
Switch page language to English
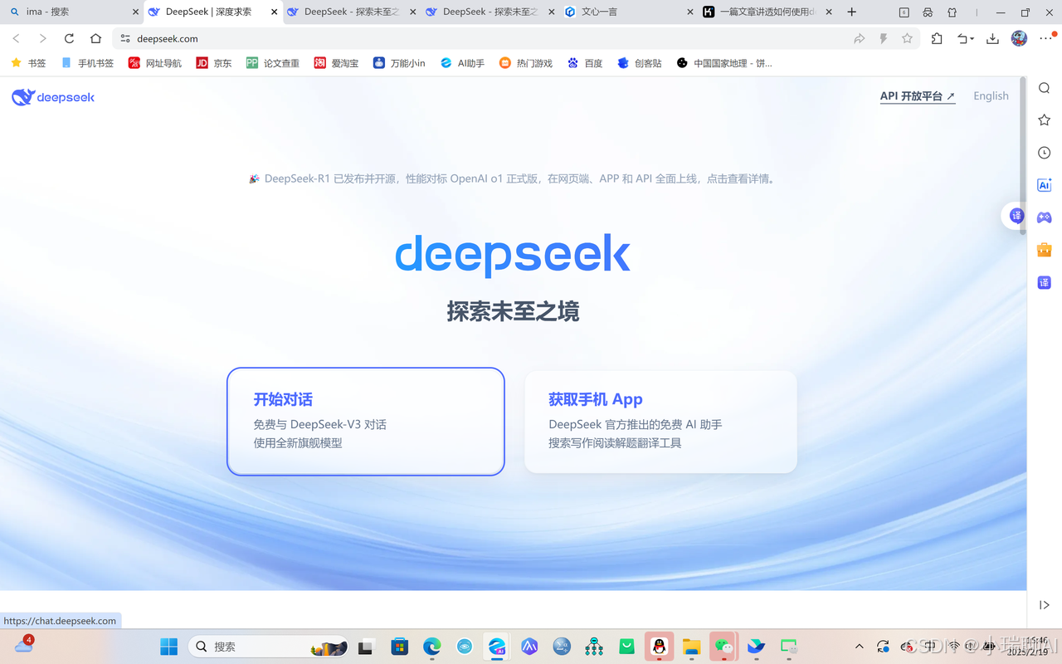(991, 96)
